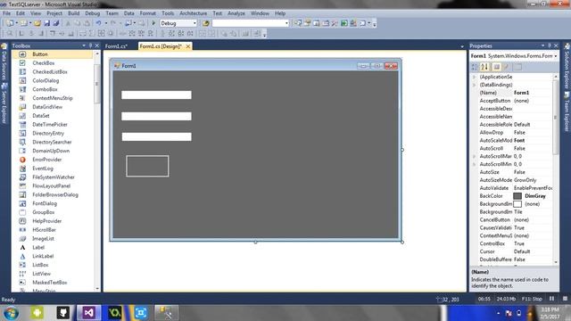This screenshot has width=571, height=321.
Task: Click the Undo arrow toolbar icon
Action: [x=98, y=23]
